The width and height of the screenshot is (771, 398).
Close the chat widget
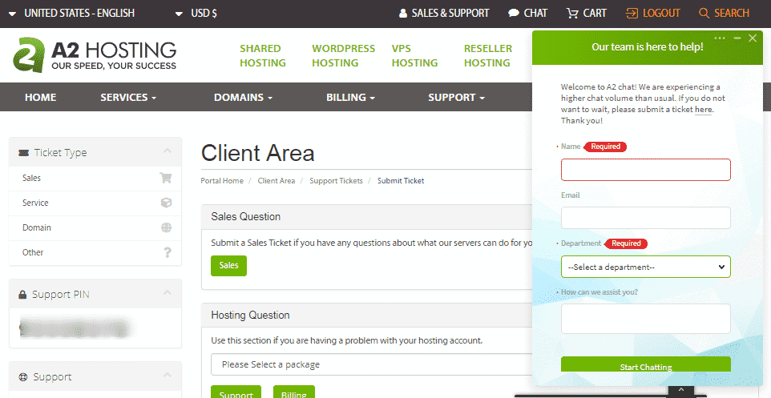tap(753, 38)
